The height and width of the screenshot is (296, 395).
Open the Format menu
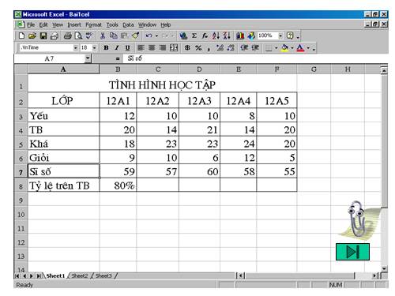point(93,24)
